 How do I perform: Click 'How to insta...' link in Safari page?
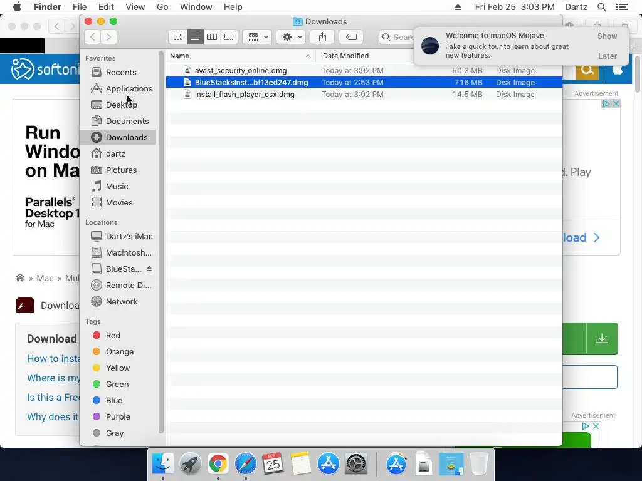point(53,359)
